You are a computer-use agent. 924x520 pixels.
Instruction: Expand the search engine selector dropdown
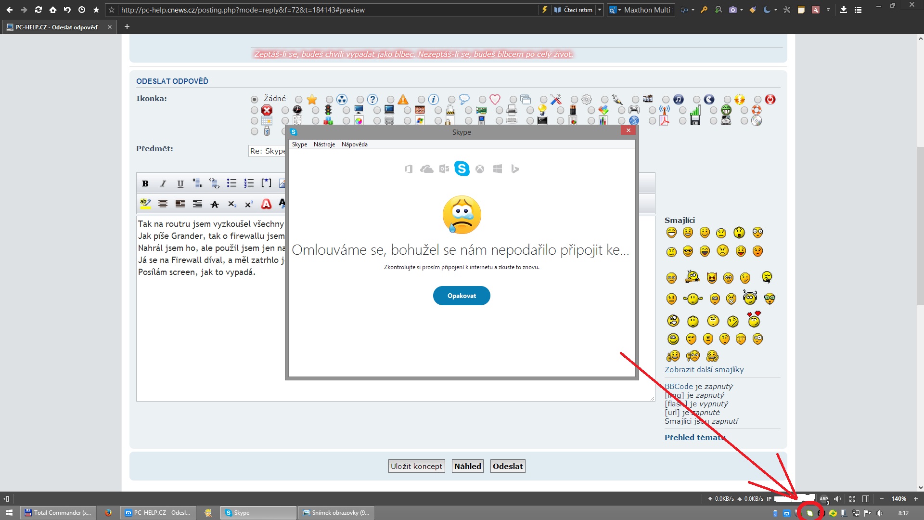tap(619, 10)
